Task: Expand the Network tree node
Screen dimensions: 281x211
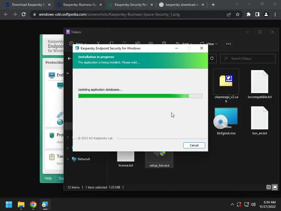Action: 68,159
